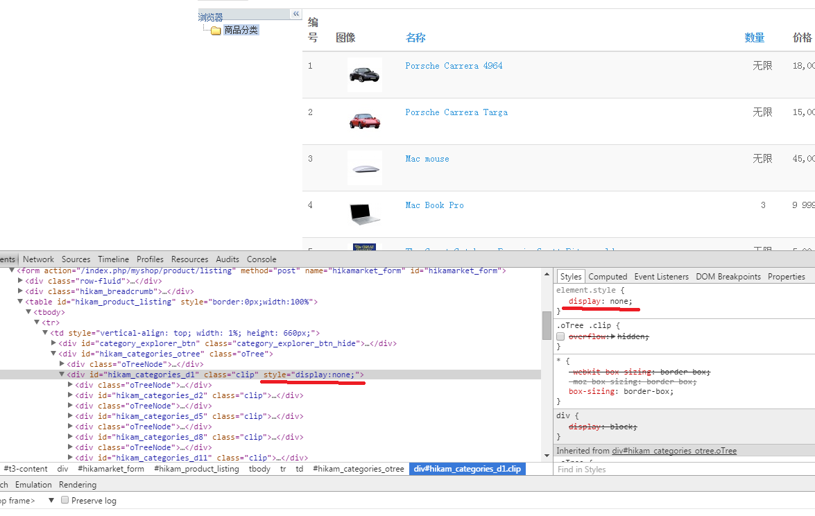Open the 商品分类 folder icon
815x516 pixels.
(x=216, y=31)
